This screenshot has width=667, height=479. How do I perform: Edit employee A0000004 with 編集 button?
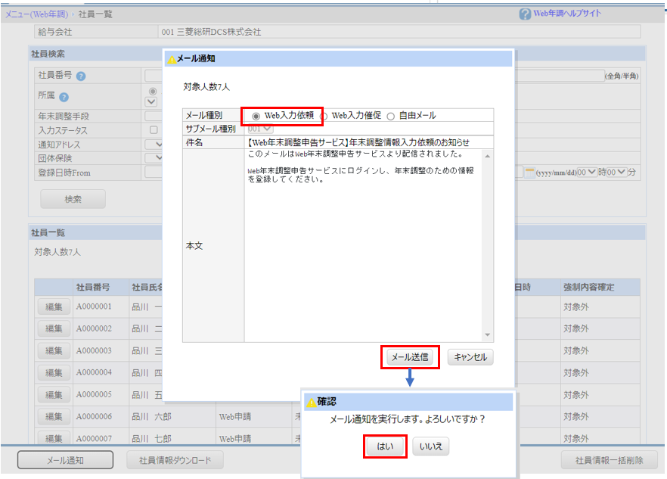(x=54, y=373)
